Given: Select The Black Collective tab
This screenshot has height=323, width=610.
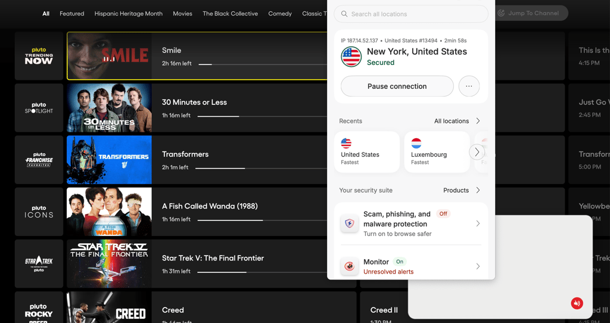Looking at the screenshot, I should click(231, 14).
